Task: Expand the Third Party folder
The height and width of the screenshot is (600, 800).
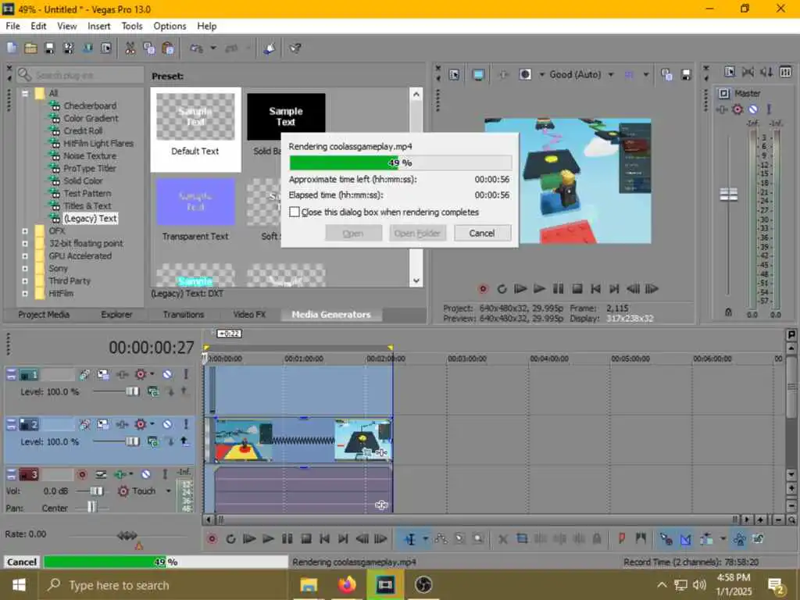Action: coord(24,281)
